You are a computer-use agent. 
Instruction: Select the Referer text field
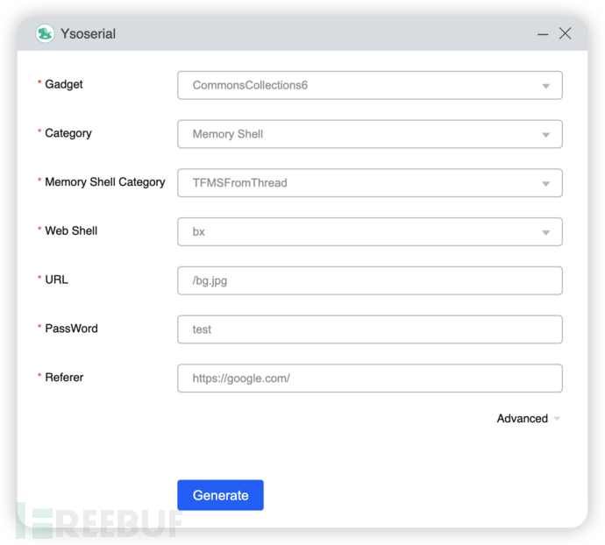(370, 378)
